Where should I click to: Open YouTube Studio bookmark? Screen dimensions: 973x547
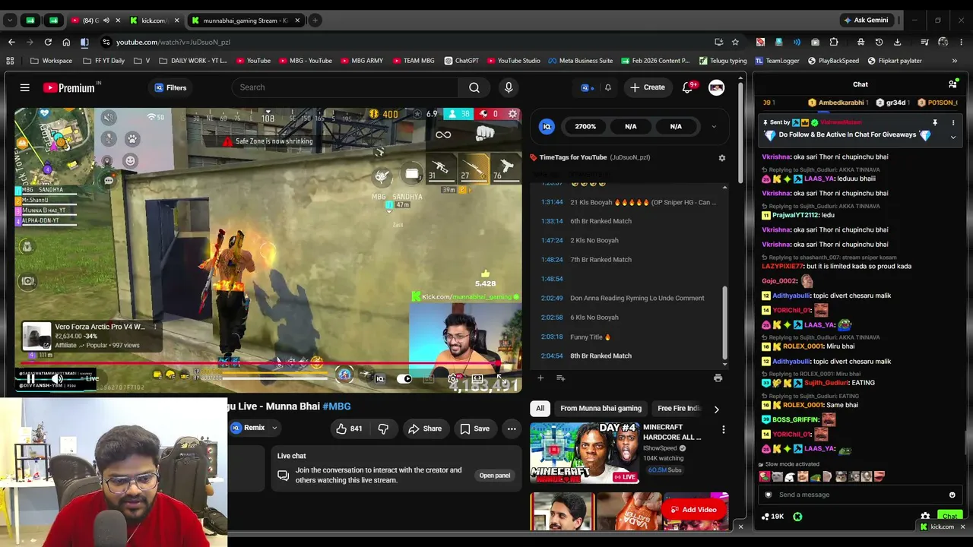pyautogui.click(x=513, y=61)
